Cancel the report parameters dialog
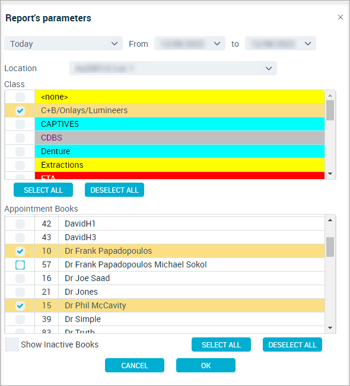Image resolution: width=350 pixels, height=386 pixels. point(135,365)
